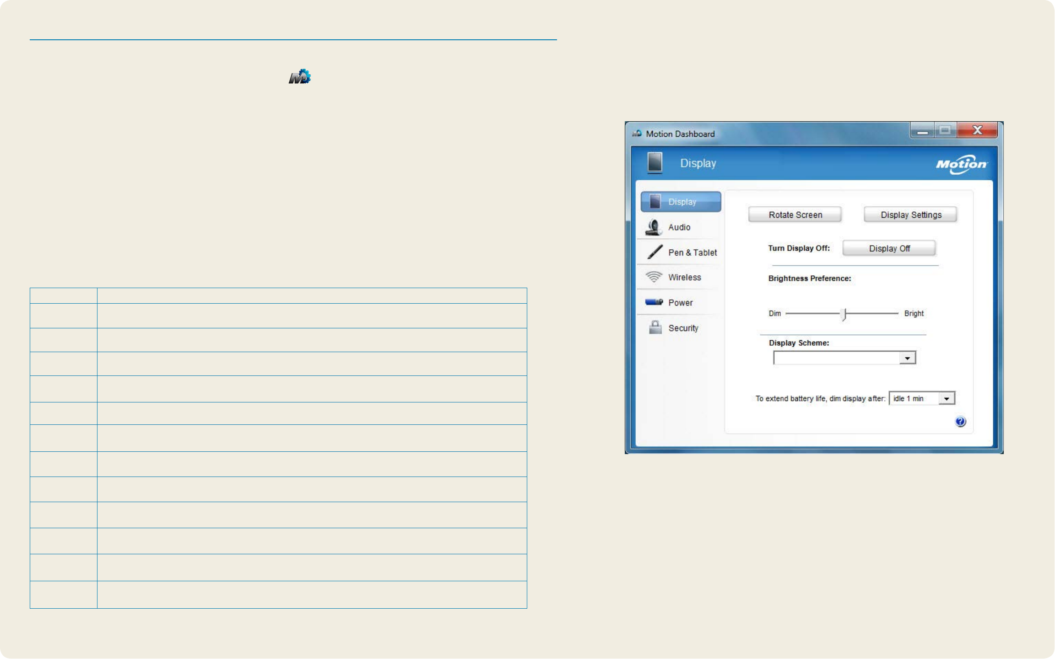The height and width of the screenshot is (659, 1055).
Task: Click the Motion Dashboard gear logo icon
Action: click(x=300, y=77)
